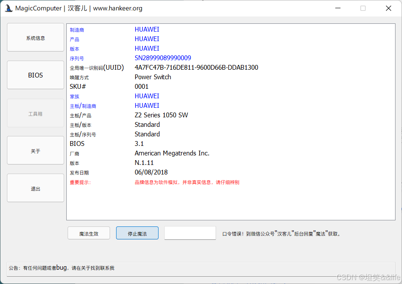Image resolution: width=402 pixels, height=284 pixels.
Task: Select the 制造商 label
Action: click(77, 30)
